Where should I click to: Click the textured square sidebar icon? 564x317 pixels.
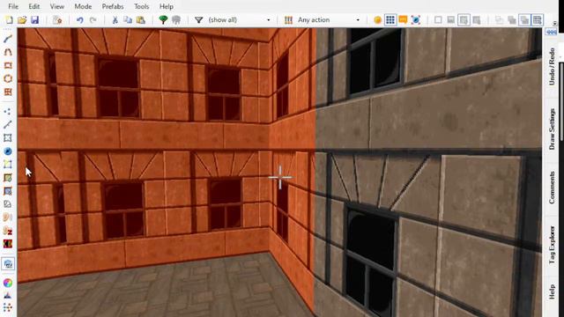[8, 178]
